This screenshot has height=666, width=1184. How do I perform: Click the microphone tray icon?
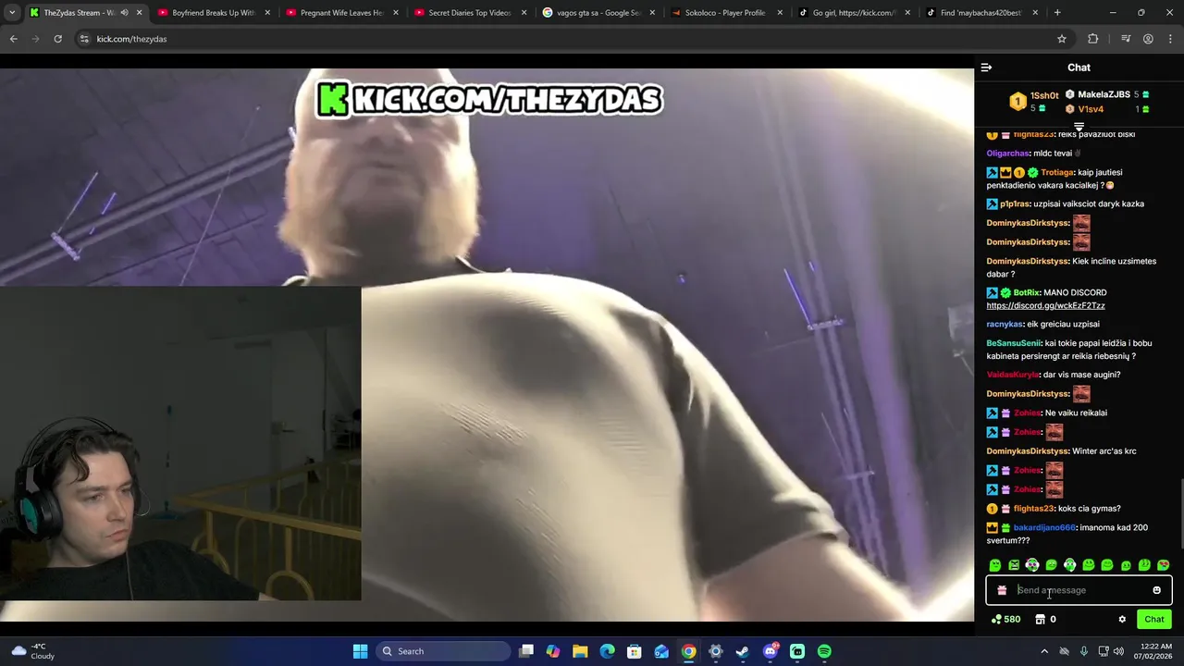click(x=1084, y=651)
